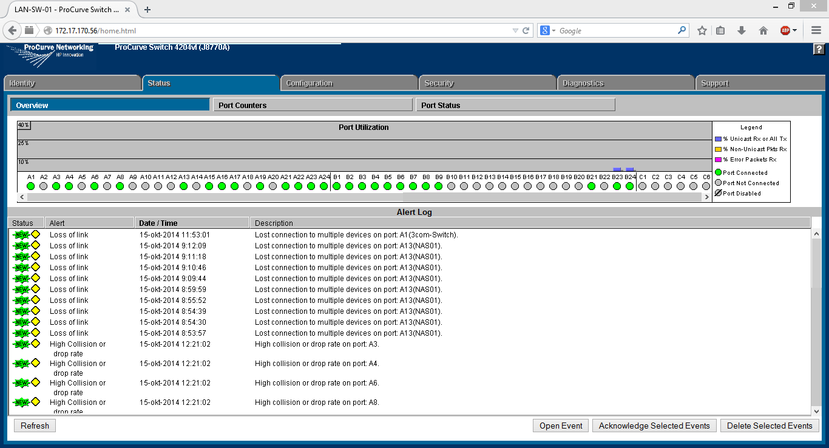This screenshot has height=448, width=829.
Task: Open bookmarks list icon
Action: 720,30
